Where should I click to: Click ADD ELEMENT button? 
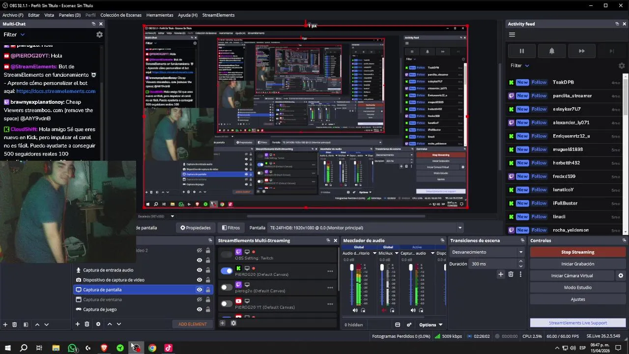click(193, 324)
